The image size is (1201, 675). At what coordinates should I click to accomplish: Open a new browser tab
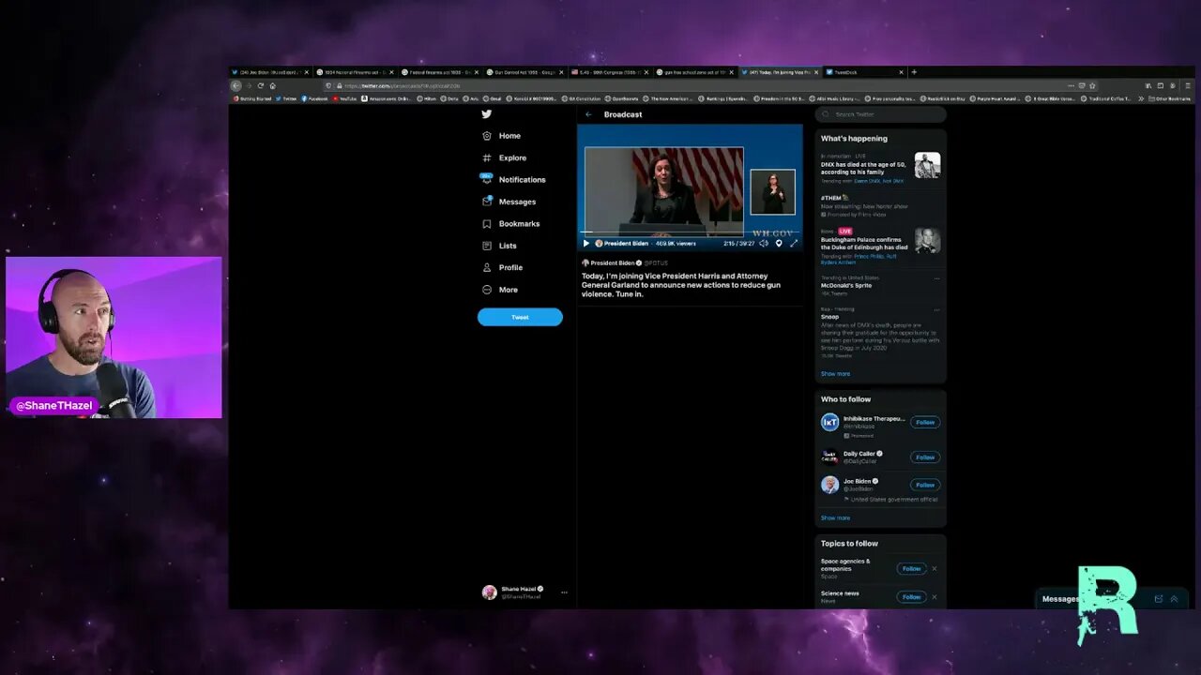tap(914, 71)
